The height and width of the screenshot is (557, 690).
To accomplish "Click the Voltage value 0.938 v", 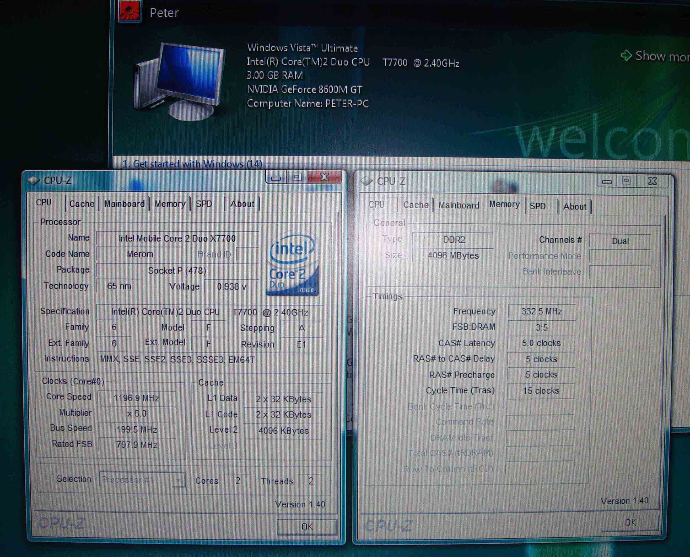I will tap(231, 286).
